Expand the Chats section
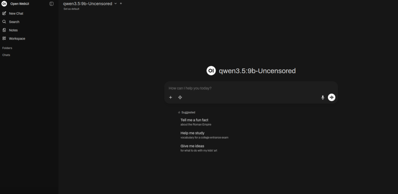398x194 pixels. coord(6,55)
